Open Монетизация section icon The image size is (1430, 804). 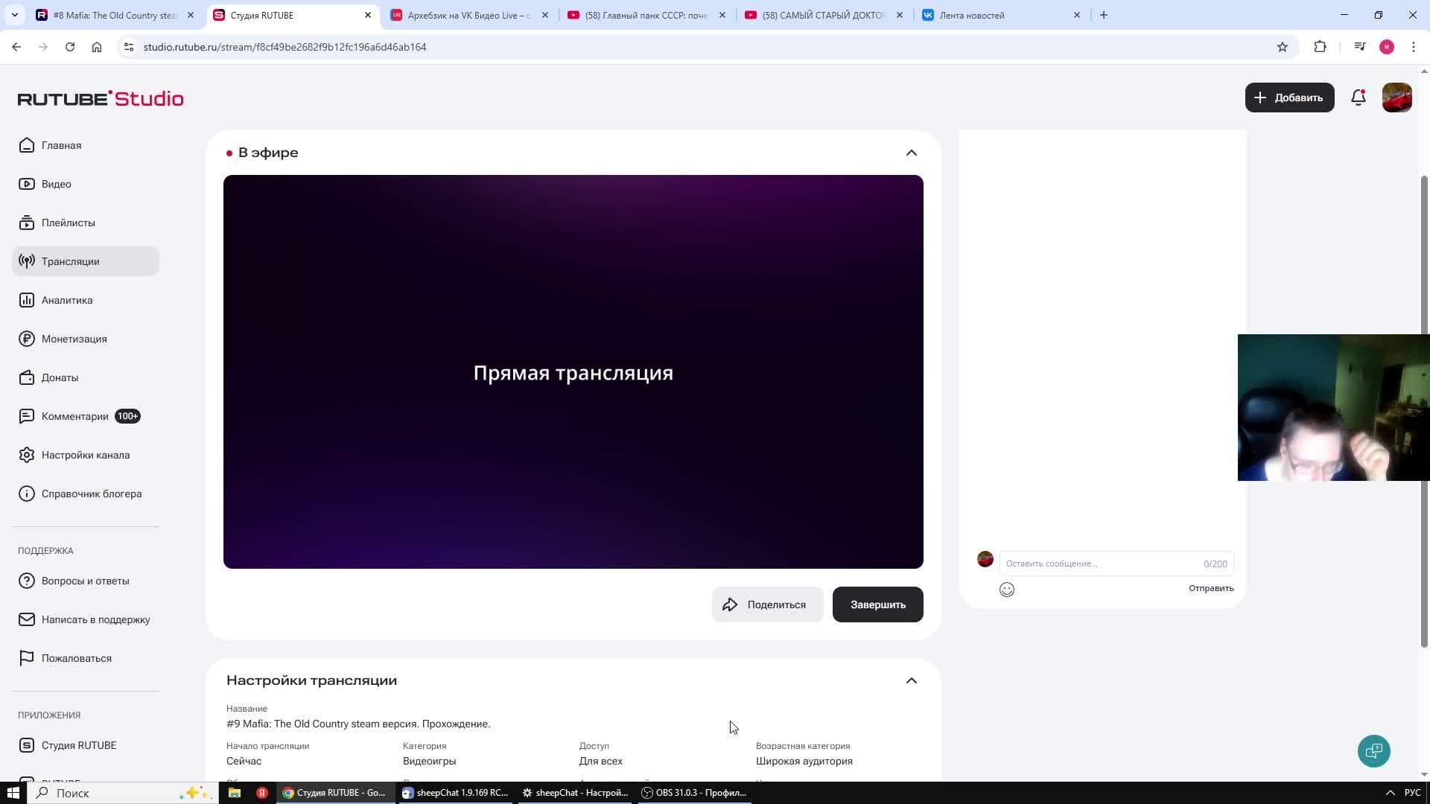(x=27, y=339)
